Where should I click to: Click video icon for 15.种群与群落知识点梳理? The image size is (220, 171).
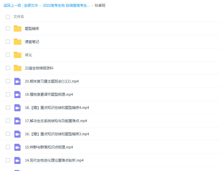tap(18, 147)
